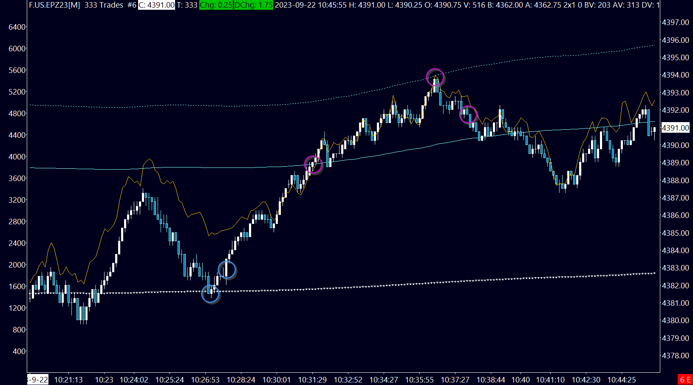Screen dimensions: 693x385
Task: Click the O: 4390.75 open value
Action: pos(444,5)
